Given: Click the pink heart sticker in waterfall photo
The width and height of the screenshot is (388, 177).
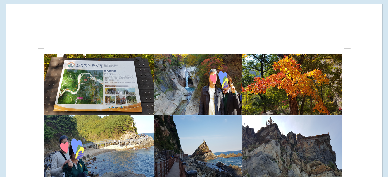Looking at the screenshot, I should point(213,78).
